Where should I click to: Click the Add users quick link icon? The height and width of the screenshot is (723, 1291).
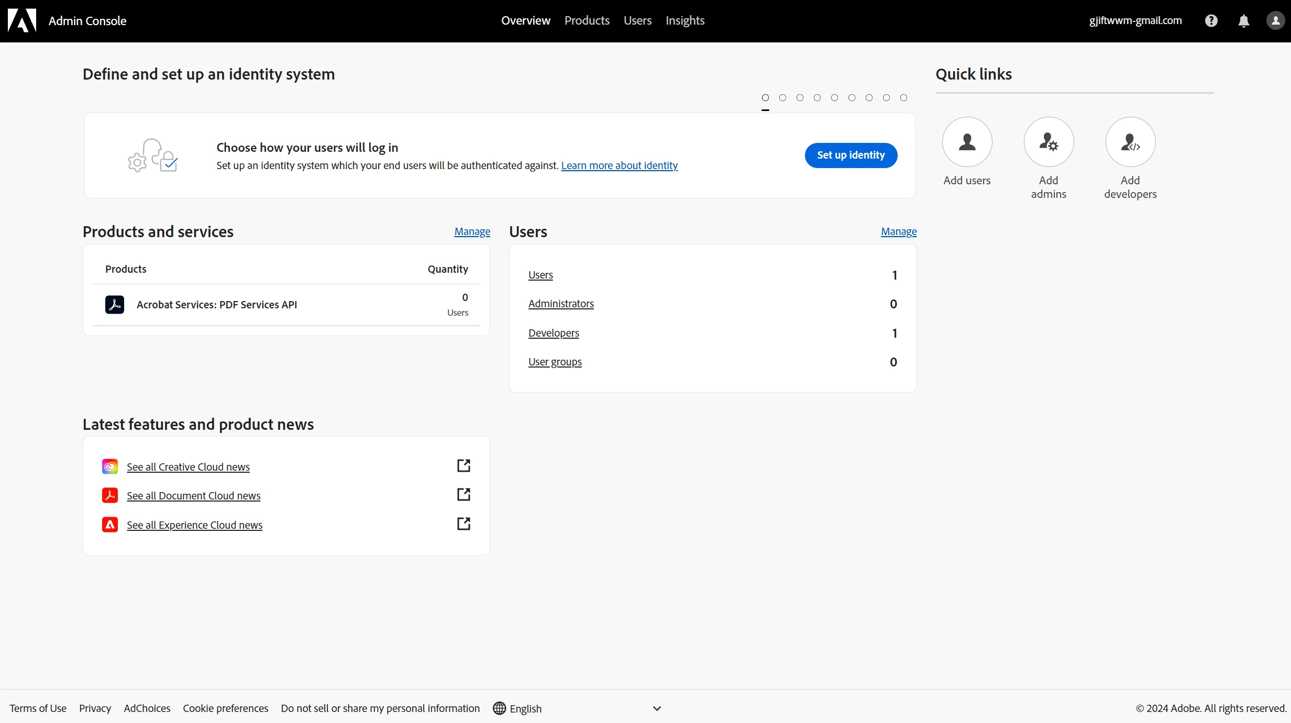pyautogui.click(x=967, y=142)
